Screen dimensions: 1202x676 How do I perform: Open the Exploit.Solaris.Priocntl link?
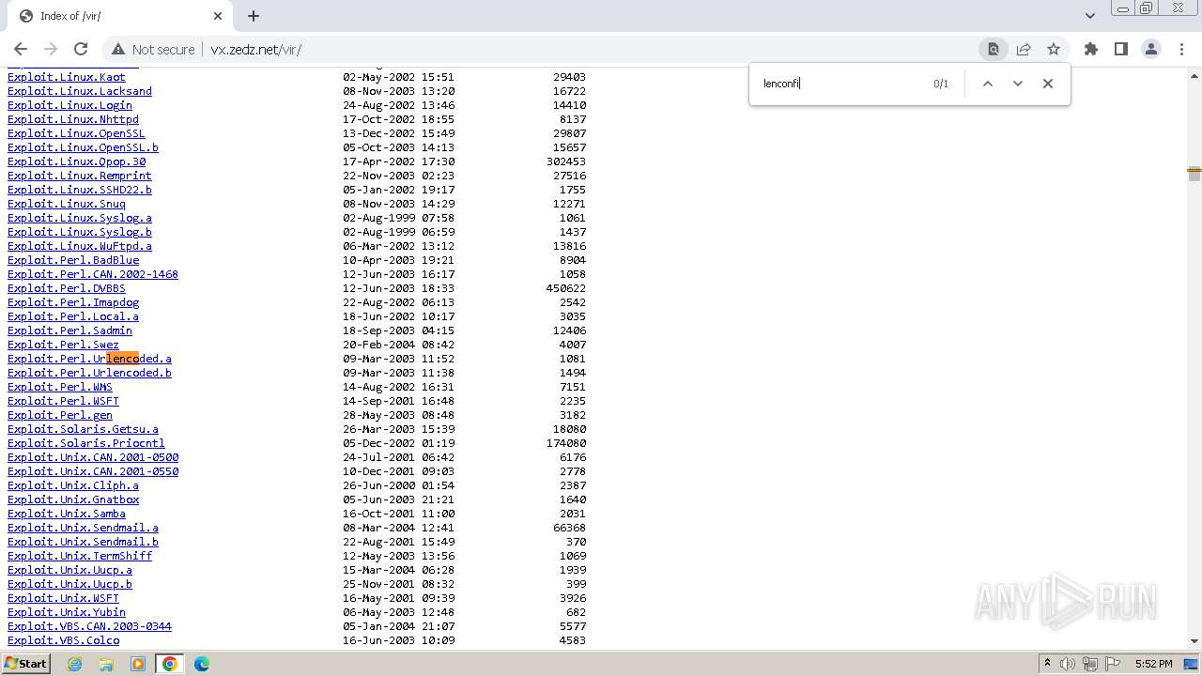coord(86,443)
